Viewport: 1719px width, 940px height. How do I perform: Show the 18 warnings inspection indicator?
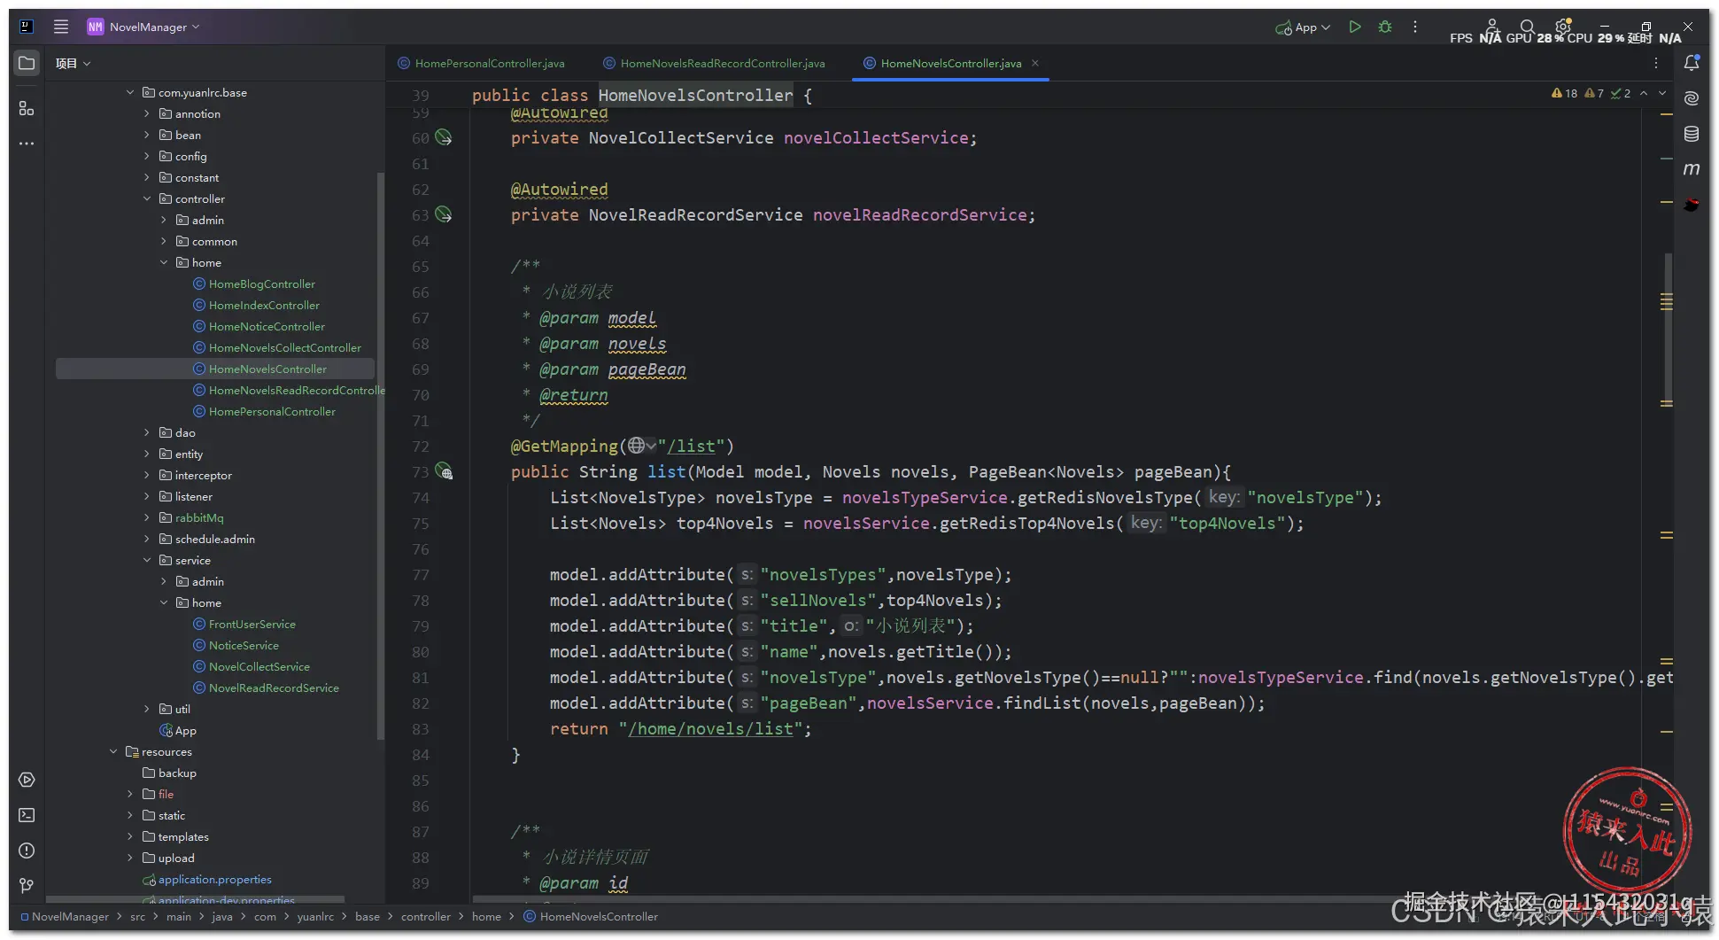1564,93
